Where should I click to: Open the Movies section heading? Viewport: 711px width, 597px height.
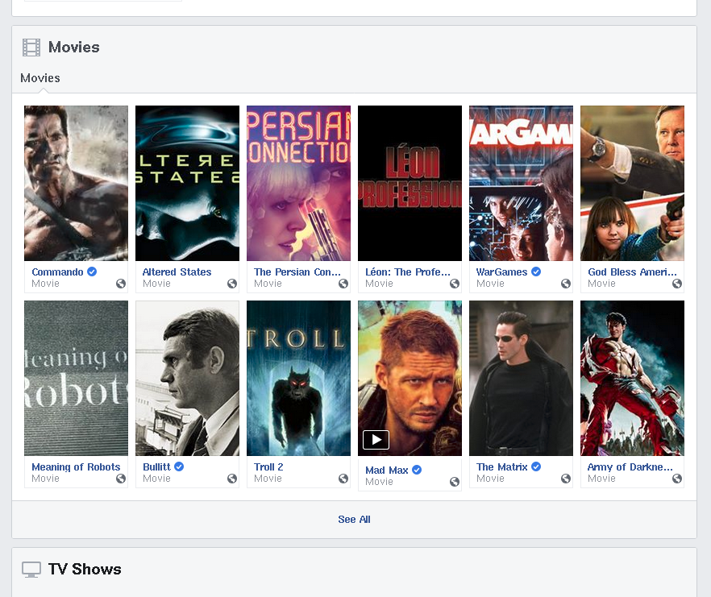[74, 48]
